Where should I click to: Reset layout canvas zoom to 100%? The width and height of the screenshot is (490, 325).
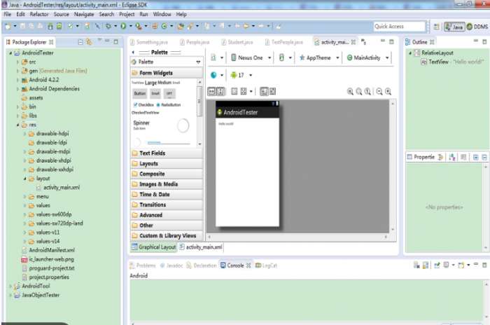(367, 91)
